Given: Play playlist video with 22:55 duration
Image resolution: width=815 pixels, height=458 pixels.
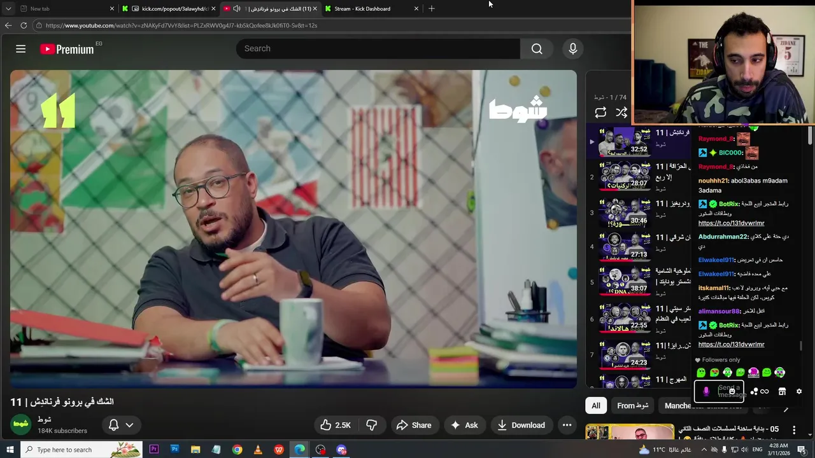Looking at the screenshot, I should 626,319.
